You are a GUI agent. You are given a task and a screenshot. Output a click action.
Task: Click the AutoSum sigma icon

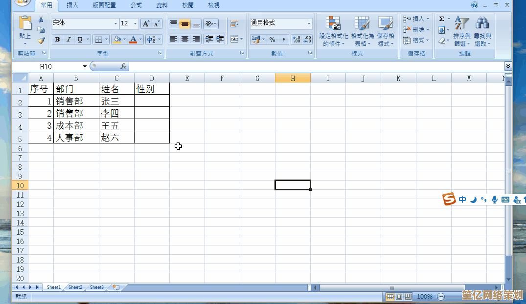(441, 19)
